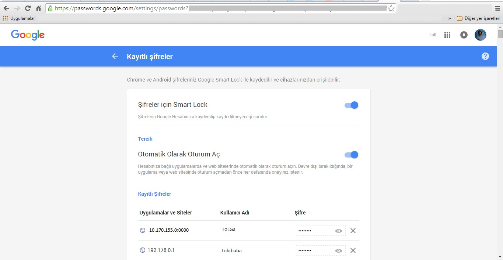Open the Google apps grid launcher
The height and width of the screenshot is (260, 503).
coord(447,35)
